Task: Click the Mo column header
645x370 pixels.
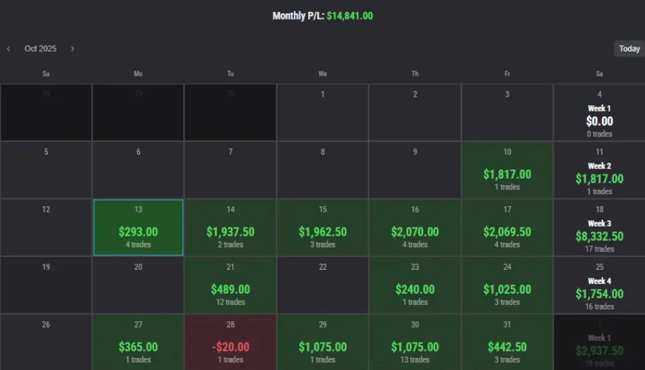Action: 138,73
